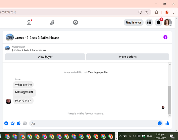Viewport: 178px width, 140px height.
Task: Open the Windows Security shield tray icon
Action: coord(144,136)
